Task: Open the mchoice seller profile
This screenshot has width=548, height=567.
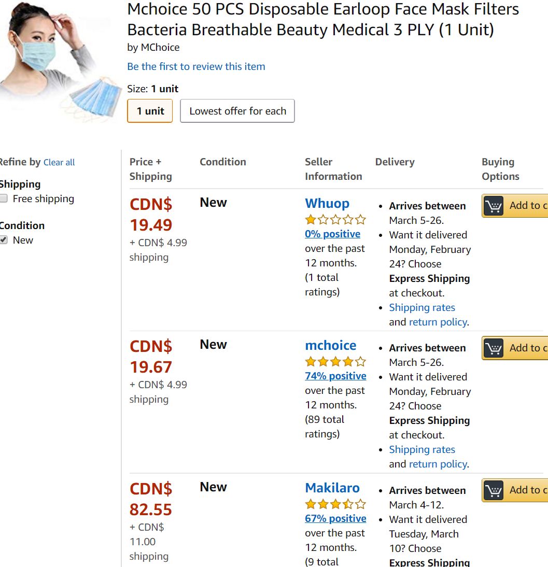Action: click(x=331, y=345)
